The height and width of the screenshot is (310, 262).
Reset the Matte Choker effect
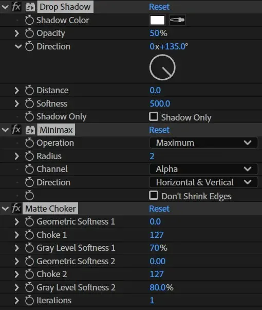pos(159,209)
